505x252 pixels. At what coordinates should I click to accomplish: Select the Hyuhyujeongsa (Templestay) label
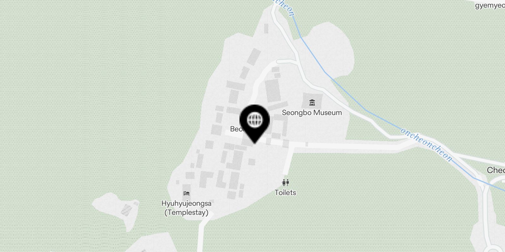(187, 208)
